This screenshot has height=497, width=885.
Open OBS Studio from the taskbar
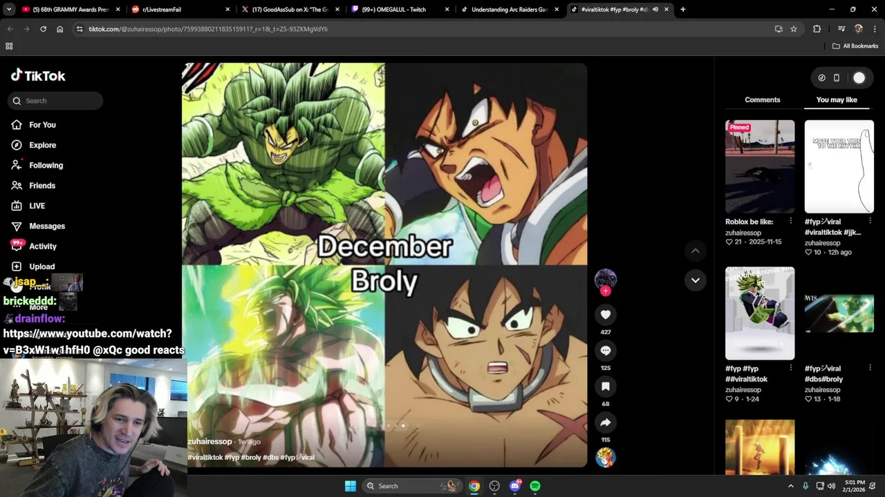coord(494,486)
